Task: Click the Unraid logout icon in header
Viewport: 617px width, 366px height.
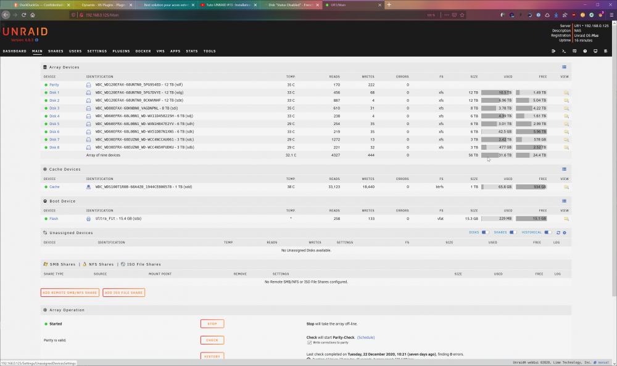Action: click(x=553, y=51)
